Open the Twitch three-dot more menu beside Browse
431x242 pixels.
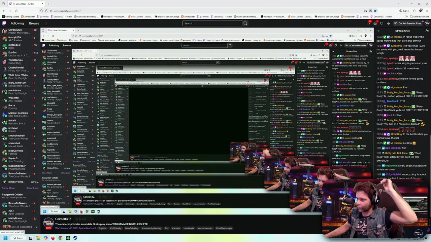point(46,23)
